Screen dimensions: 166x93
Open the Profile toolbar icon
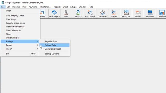coord(138,14)
